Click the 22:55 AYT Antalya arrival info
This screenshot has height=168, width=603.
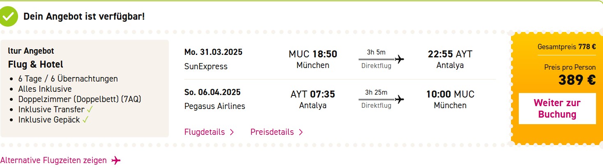pyautogui.click(x=450, y=59)
